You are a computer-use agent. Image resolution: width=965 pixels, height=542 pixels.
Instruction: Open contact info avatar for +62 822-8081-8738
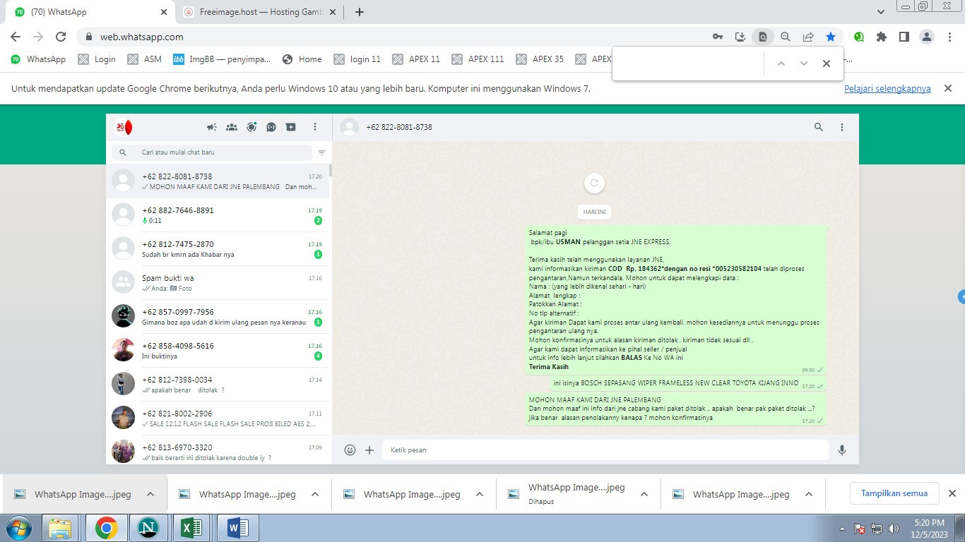(x=349, y=127)
